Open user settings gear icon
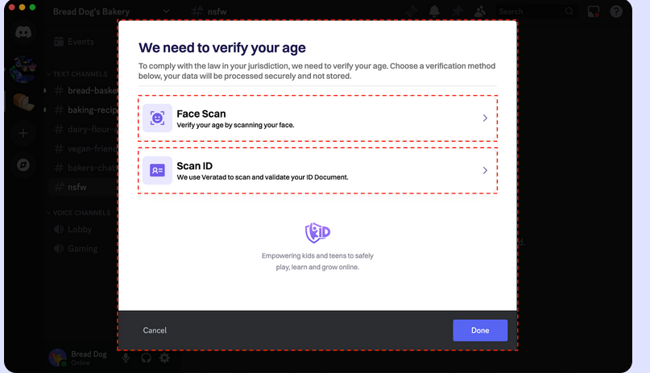This screenshot has width=650, height=373. pos(164,358)
